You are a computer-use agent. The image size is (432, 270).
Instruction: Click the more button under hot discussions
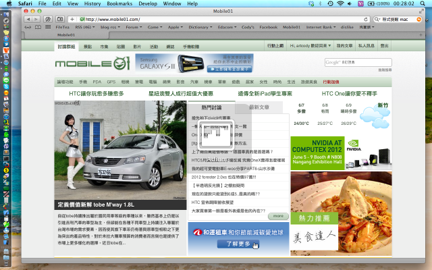pyautogui.click(x=278, y=216)
